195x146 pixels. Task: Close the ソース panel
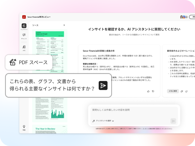(x=64, y=25)
